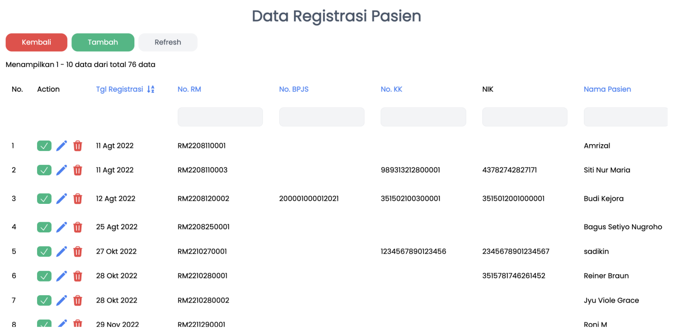Focus the NIK filter input field

(x=525, y=117)
